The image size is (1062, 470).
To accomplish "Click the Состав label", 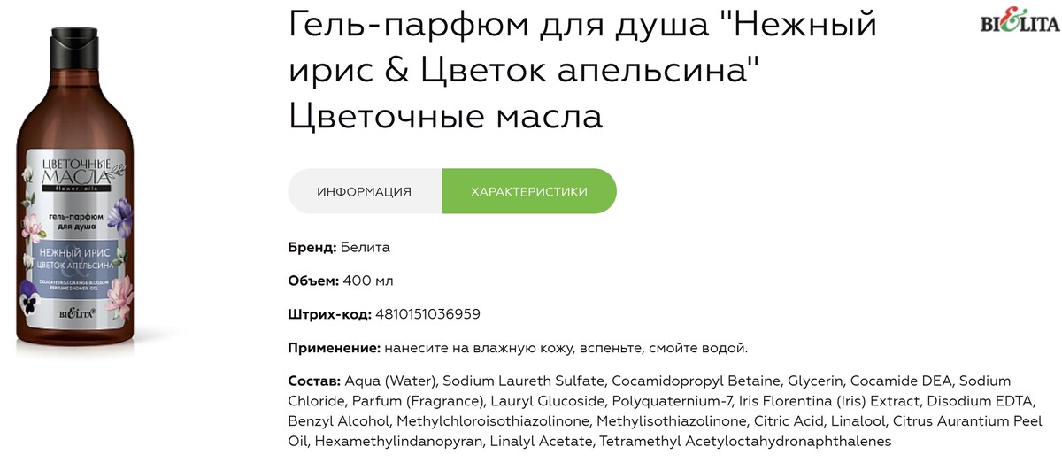I will (314, 381).
